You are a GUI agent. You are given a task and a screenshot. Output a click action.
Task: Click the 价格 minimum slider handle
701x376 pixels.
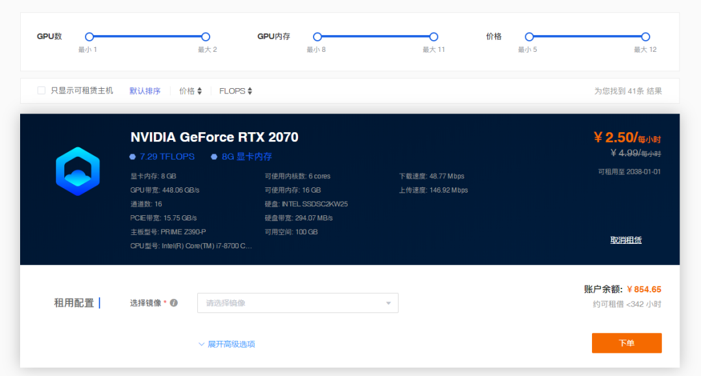(530, 36)
